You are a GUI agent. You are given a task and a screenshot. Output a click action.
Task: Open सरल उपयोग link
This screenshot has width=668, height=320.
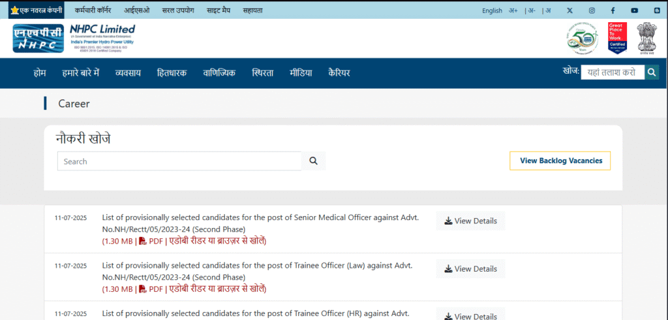pyautogui.click(x=178, y=10)
